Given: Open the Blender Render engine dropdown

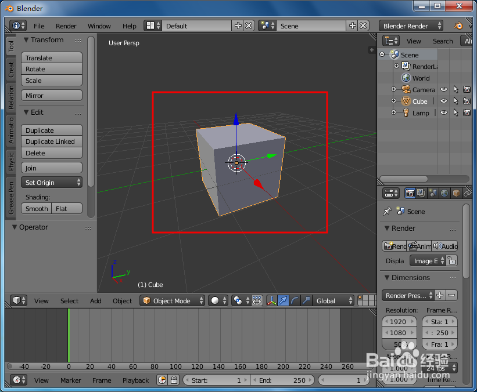Looking at the screenshot, I should 411,26.
